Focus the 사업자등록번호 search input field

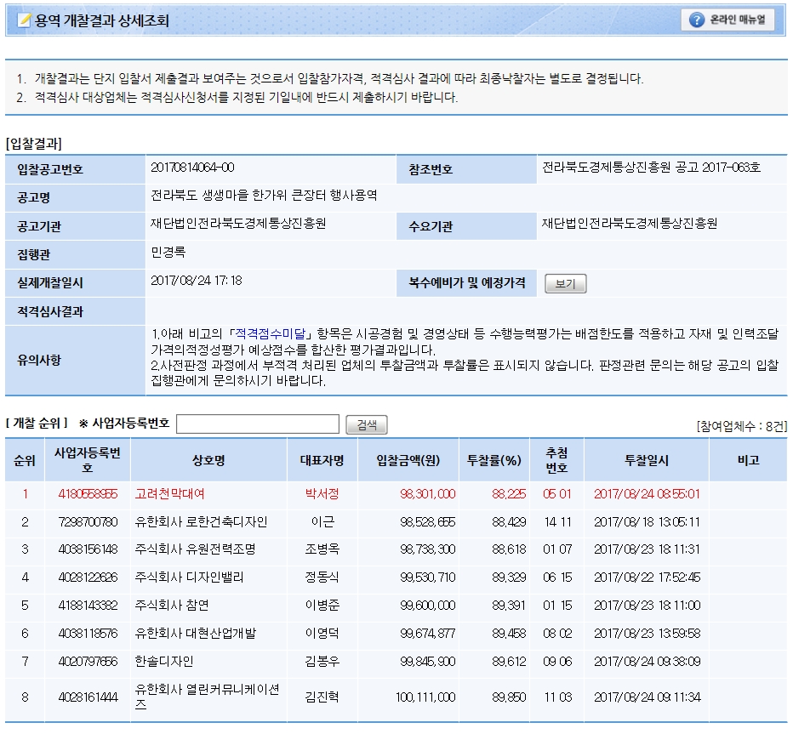click(x=258, y=424)
